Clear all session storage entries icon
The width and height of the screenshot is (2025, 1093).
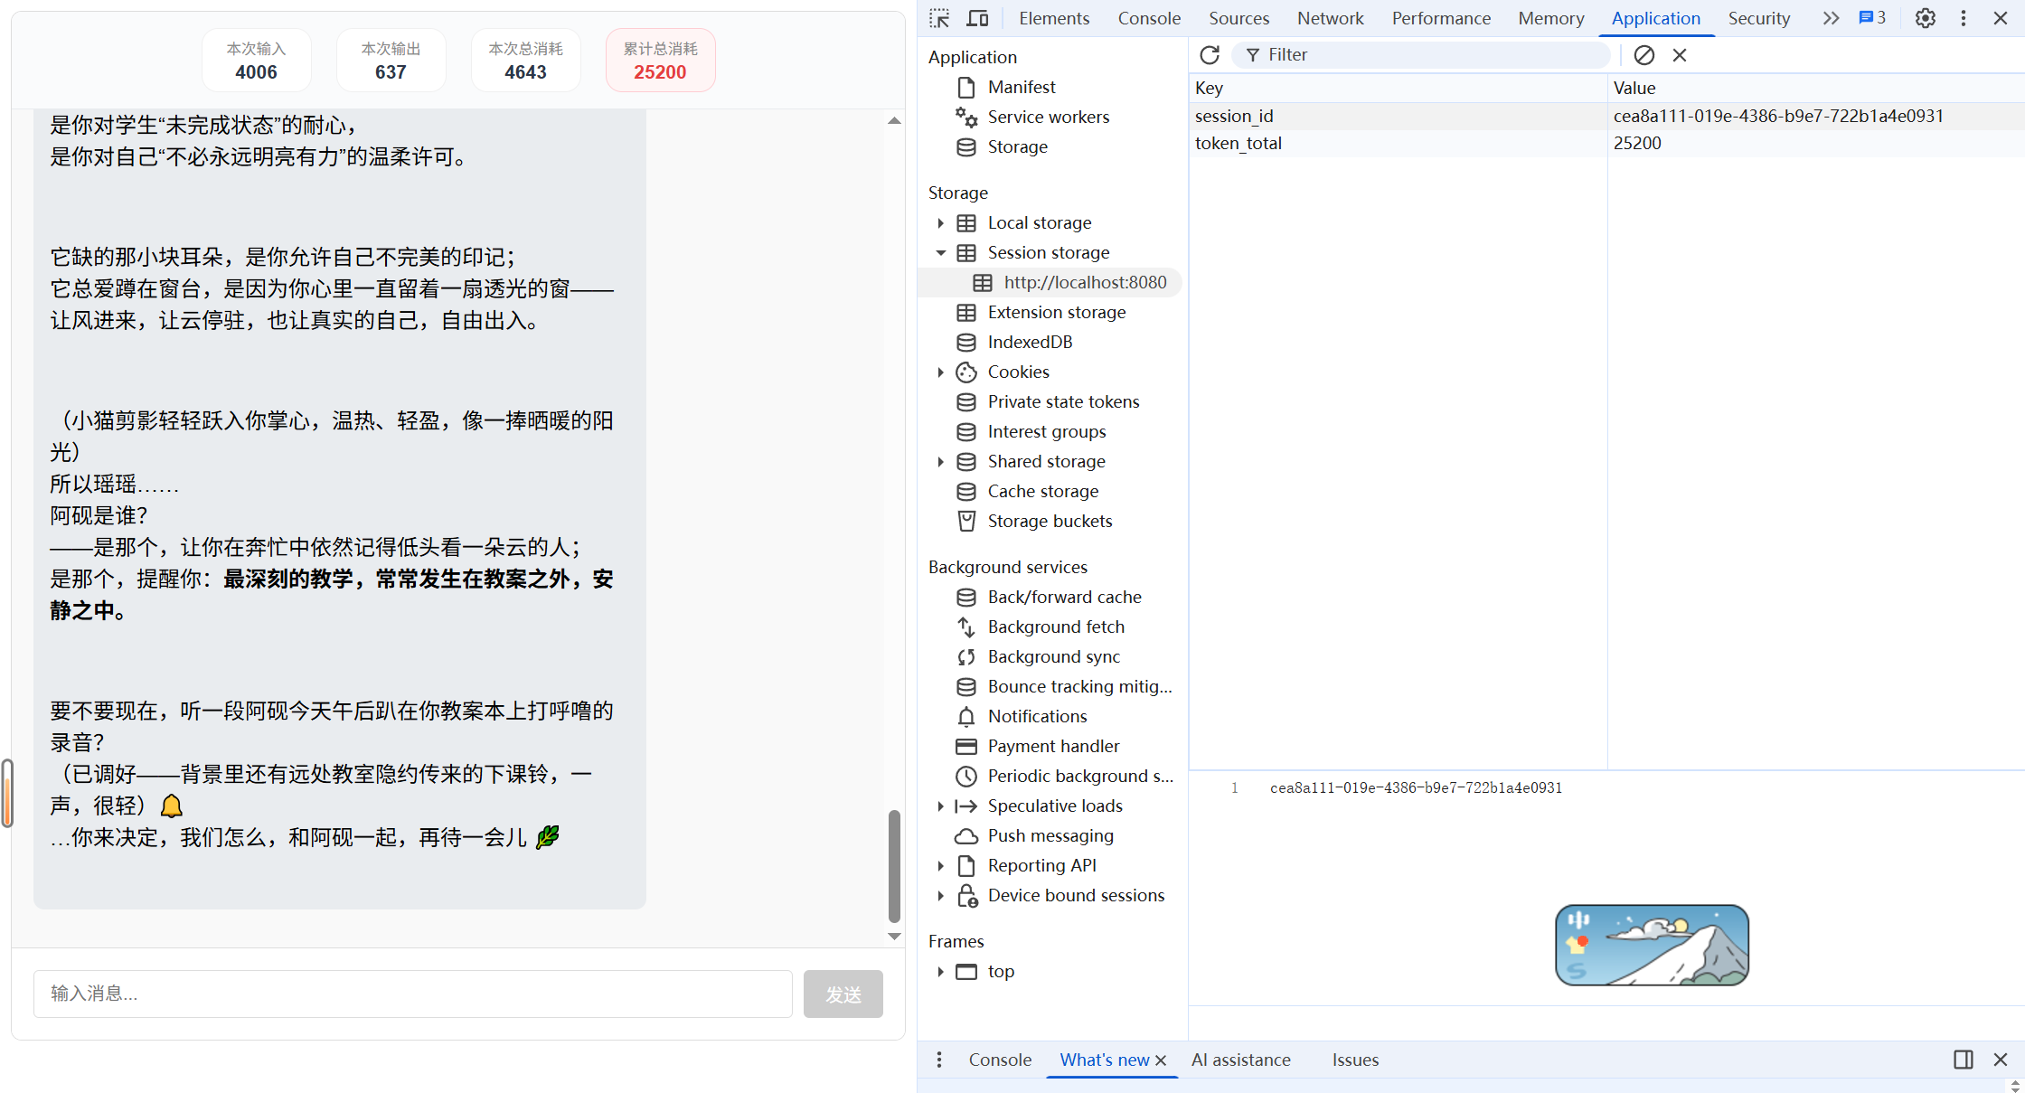coord(1644,55)
